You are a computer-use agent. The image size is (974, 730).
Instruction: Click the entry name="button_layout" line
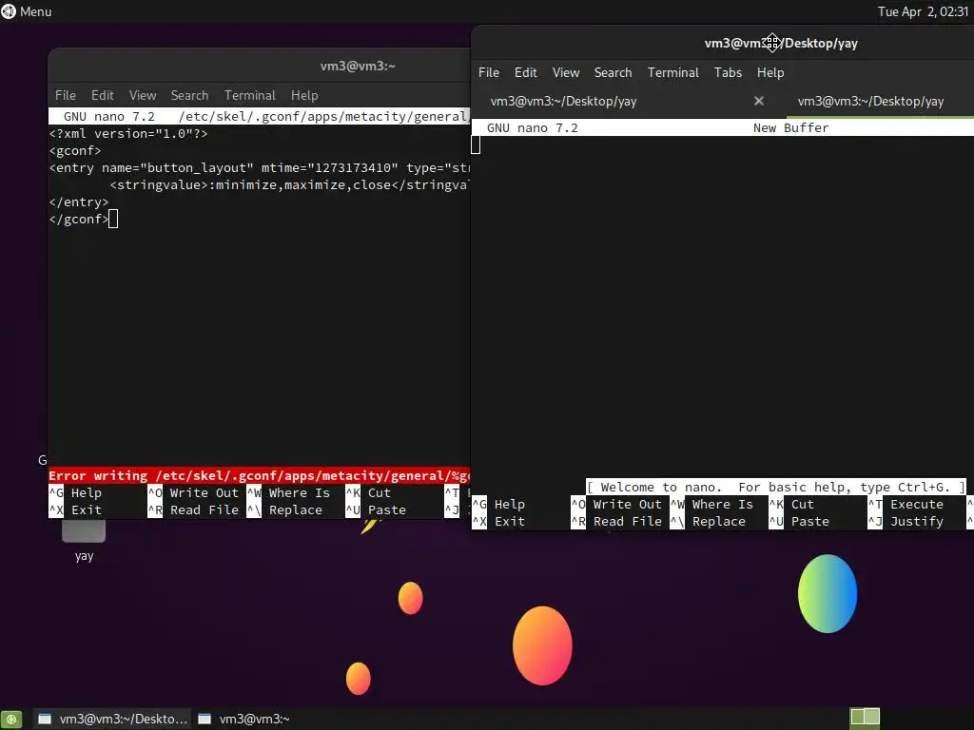259,168
